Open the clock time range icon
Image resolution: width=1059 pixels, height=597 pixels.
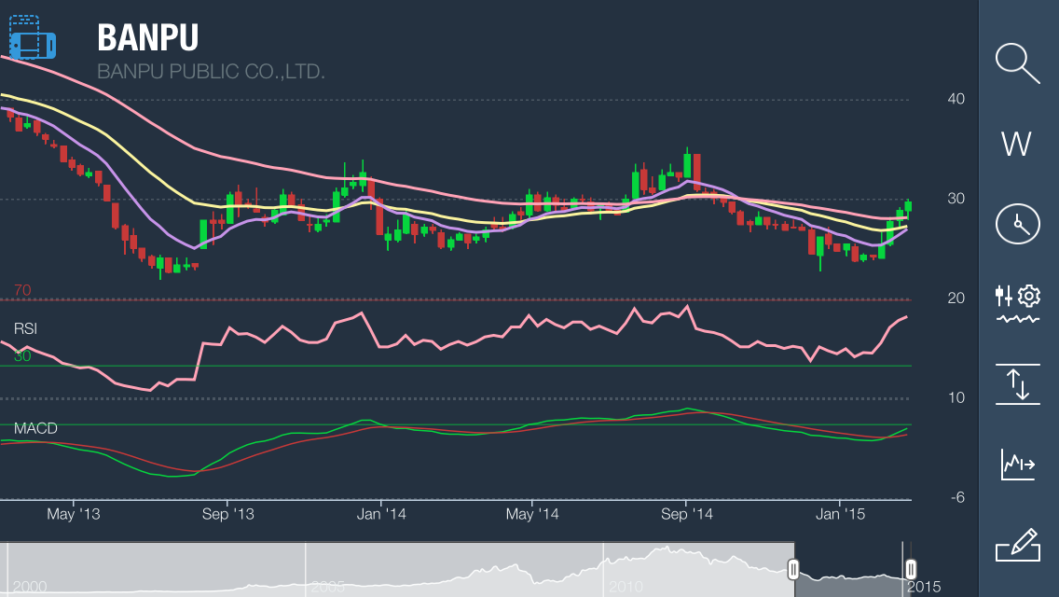(x=1017, y=224)
